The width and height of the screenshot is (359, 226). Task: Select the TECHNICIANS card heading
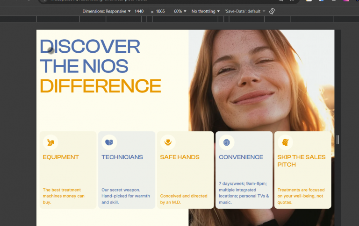tap(122, 157)
